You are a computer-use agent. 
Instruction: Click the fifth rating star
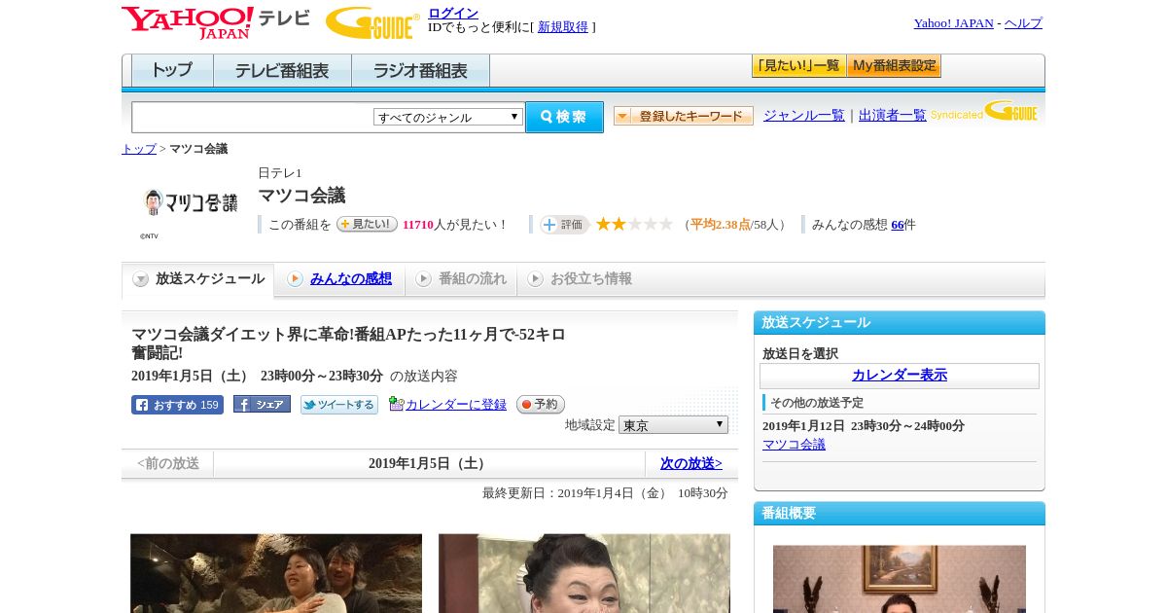pos(666,224)
